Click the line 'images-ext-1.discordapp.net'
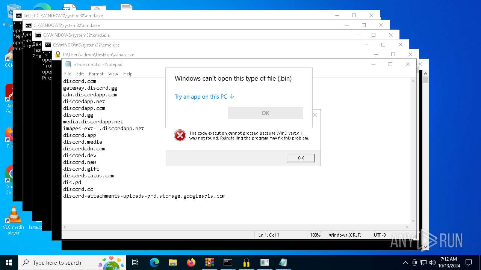 point(104,128)
